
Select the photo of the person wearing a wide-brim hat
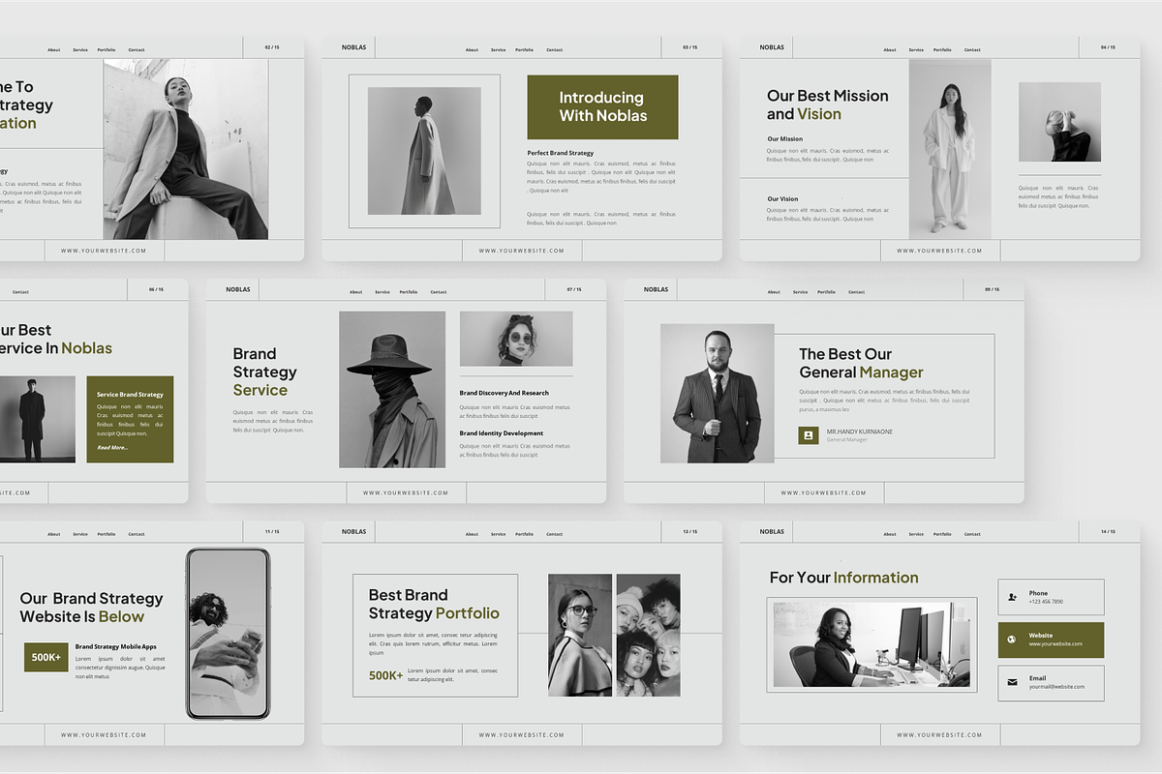pos(392,389)
